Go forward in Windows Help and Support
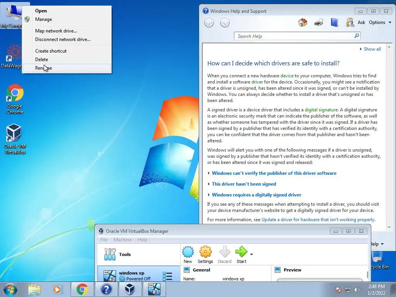Viewport: 396px width, 297px height. [225, 23]
